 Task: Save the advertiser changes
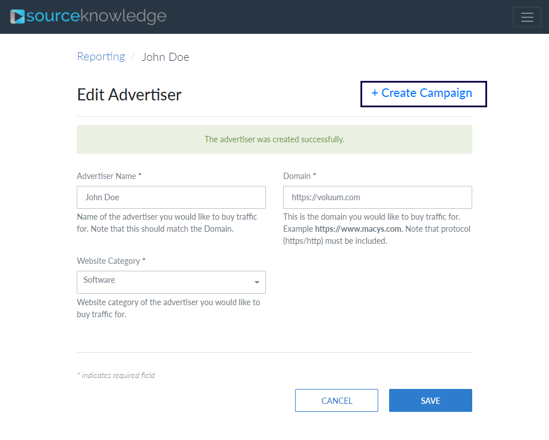[430, 400]
